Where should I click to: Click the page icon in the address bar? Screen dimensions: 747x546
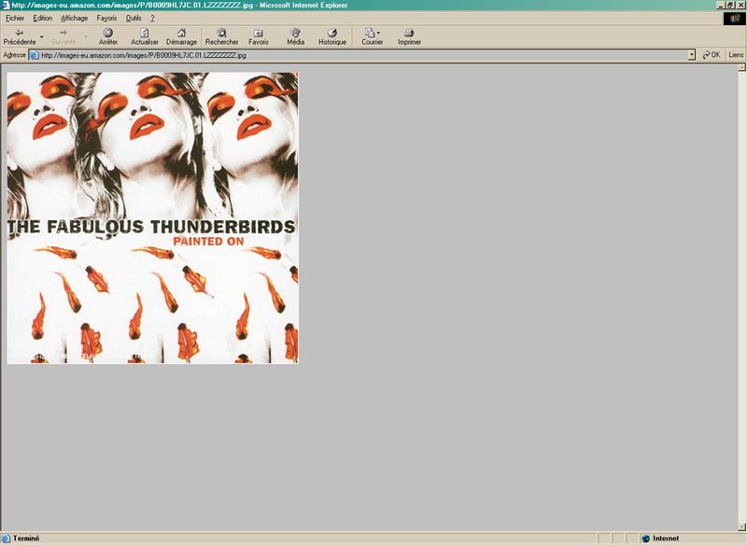coord(35,55)
